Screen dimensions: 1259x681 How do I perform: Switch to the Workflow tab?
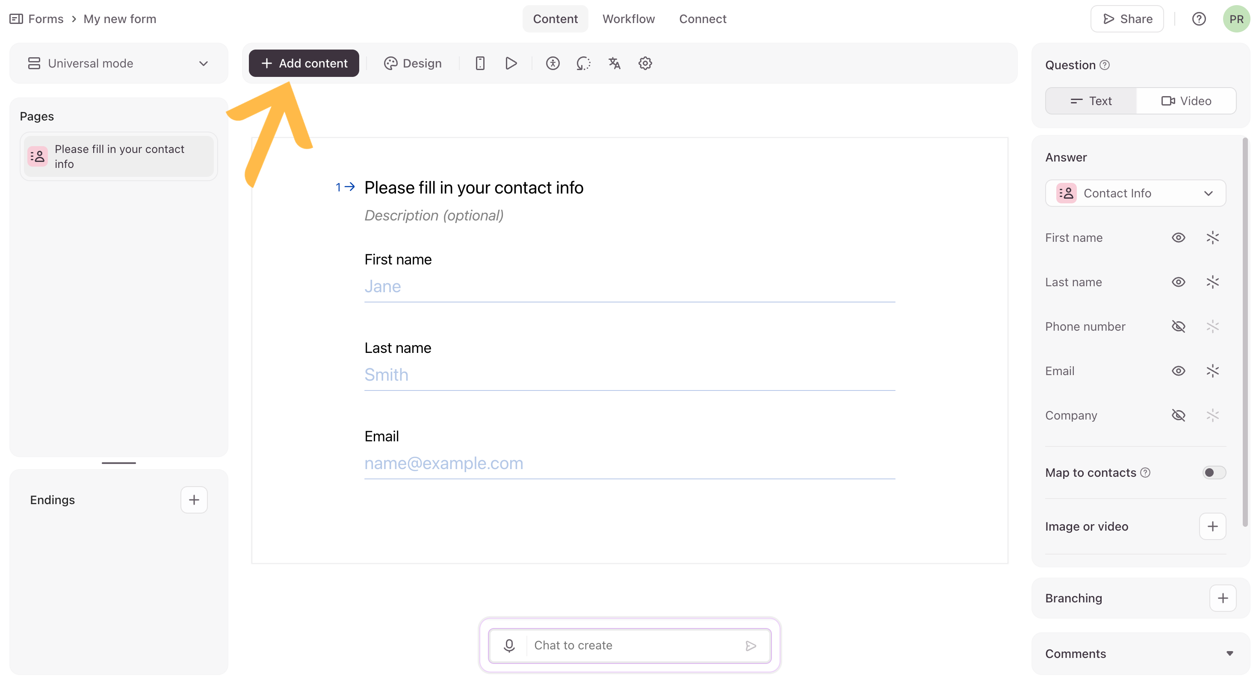tap(628, 19)
